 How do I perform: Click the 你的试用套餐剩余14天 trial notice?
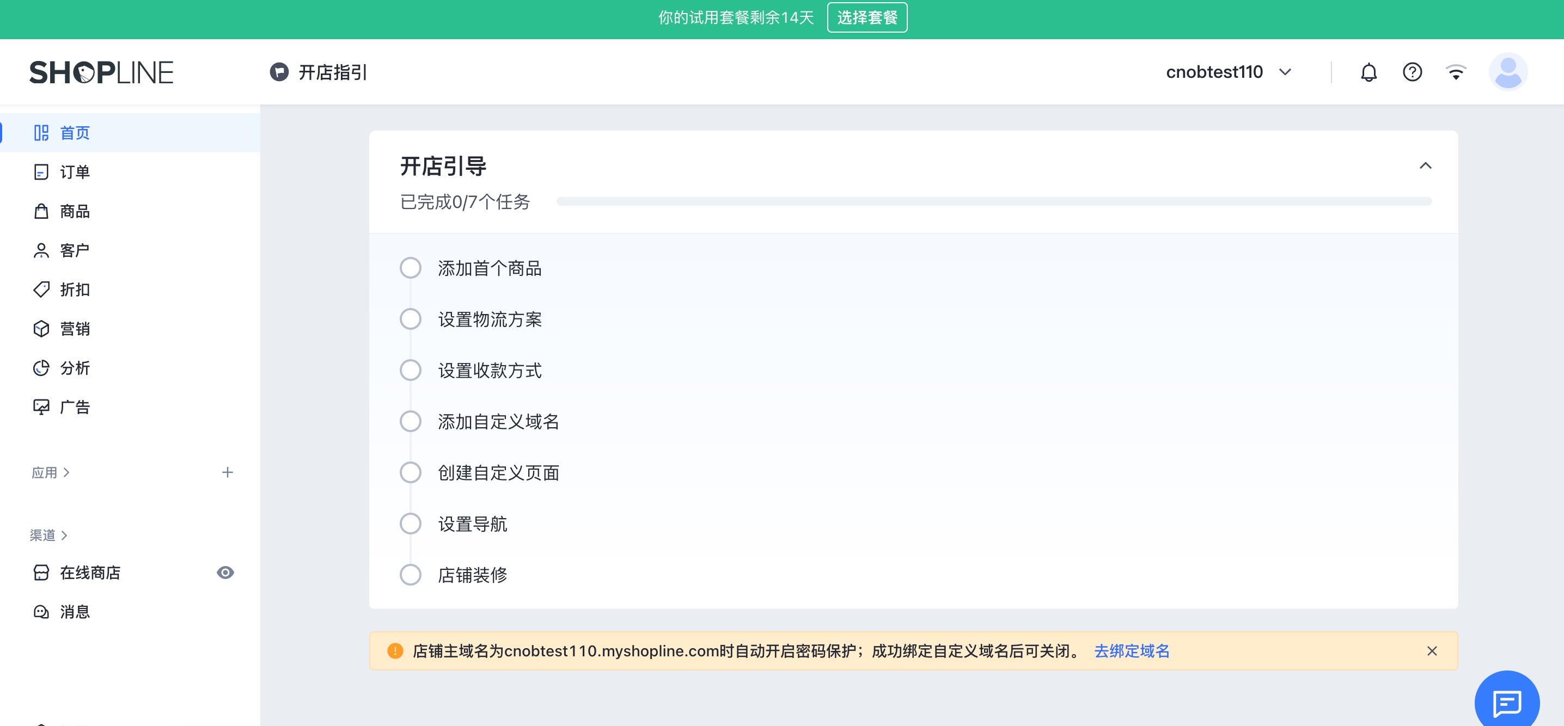[x=736, y=17]
